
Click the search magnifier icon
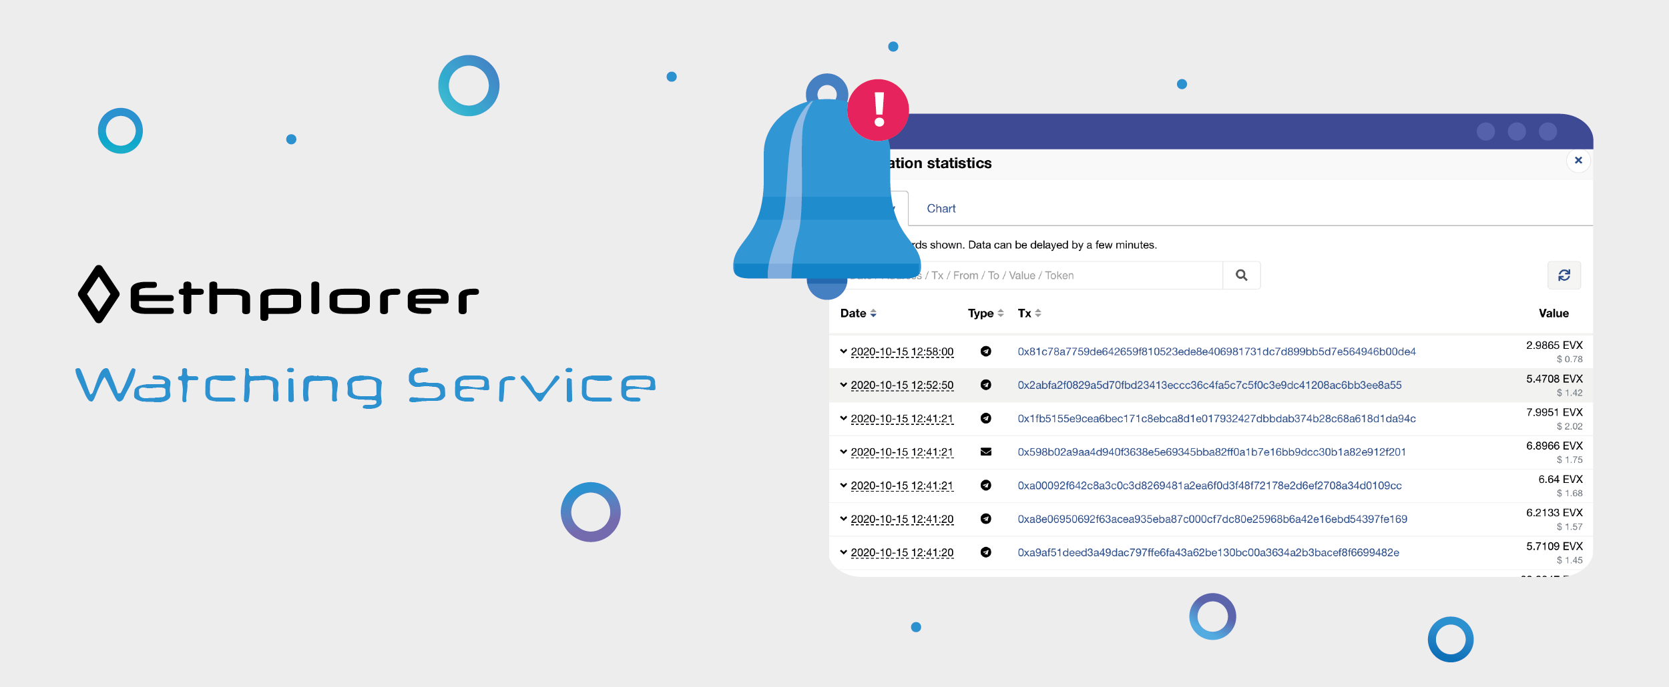(x=1241, y=275)
